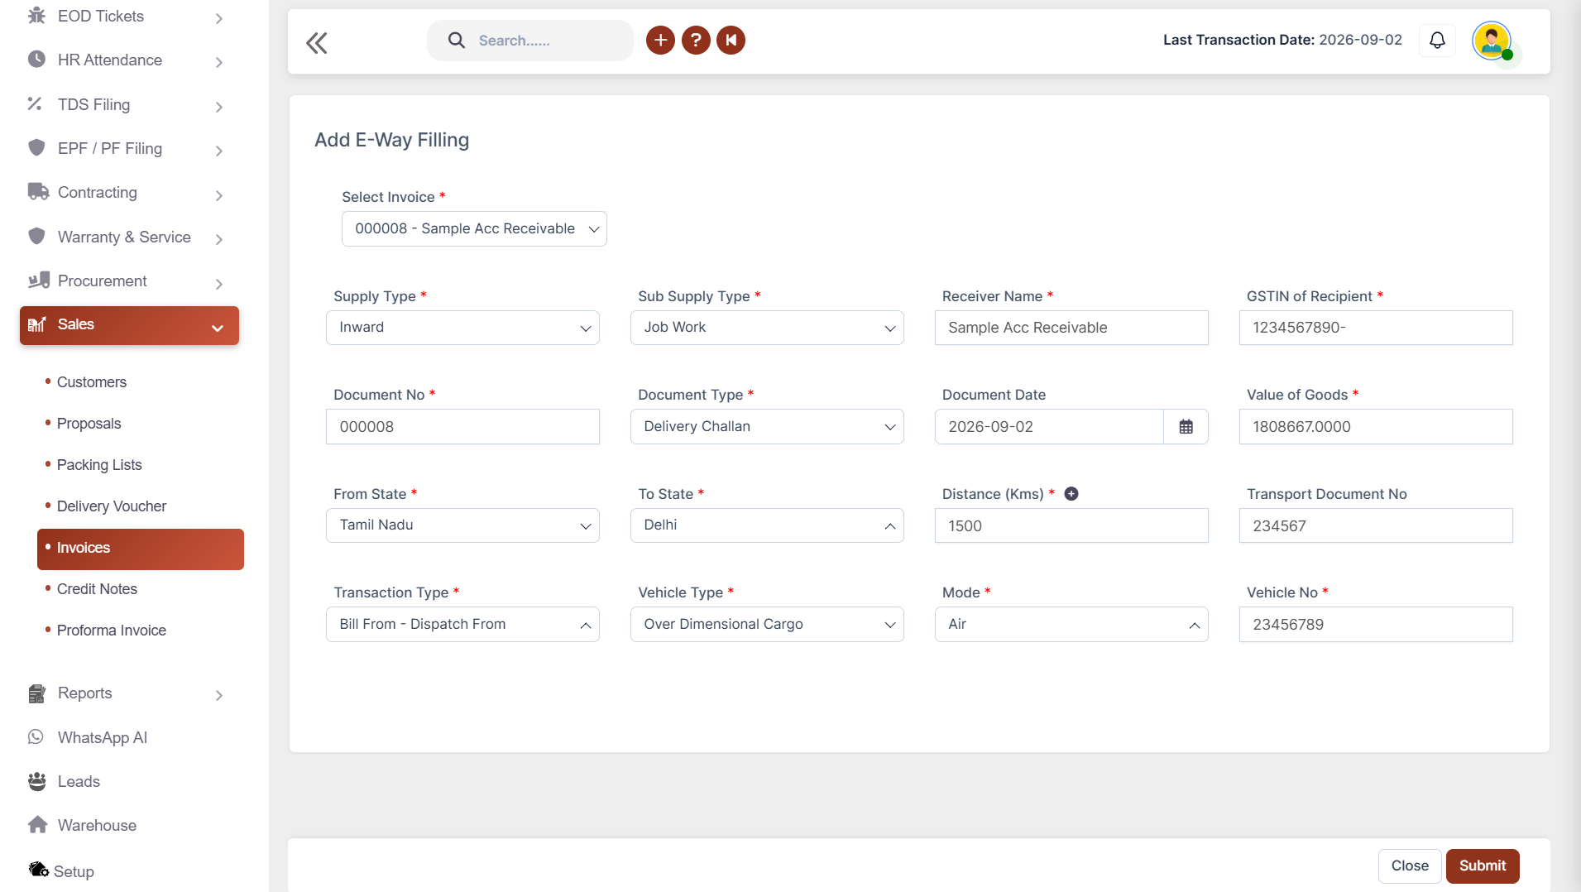Open notifications bell icon
This screenshot has width=1581, height=892.
[x=1437, y=40]
